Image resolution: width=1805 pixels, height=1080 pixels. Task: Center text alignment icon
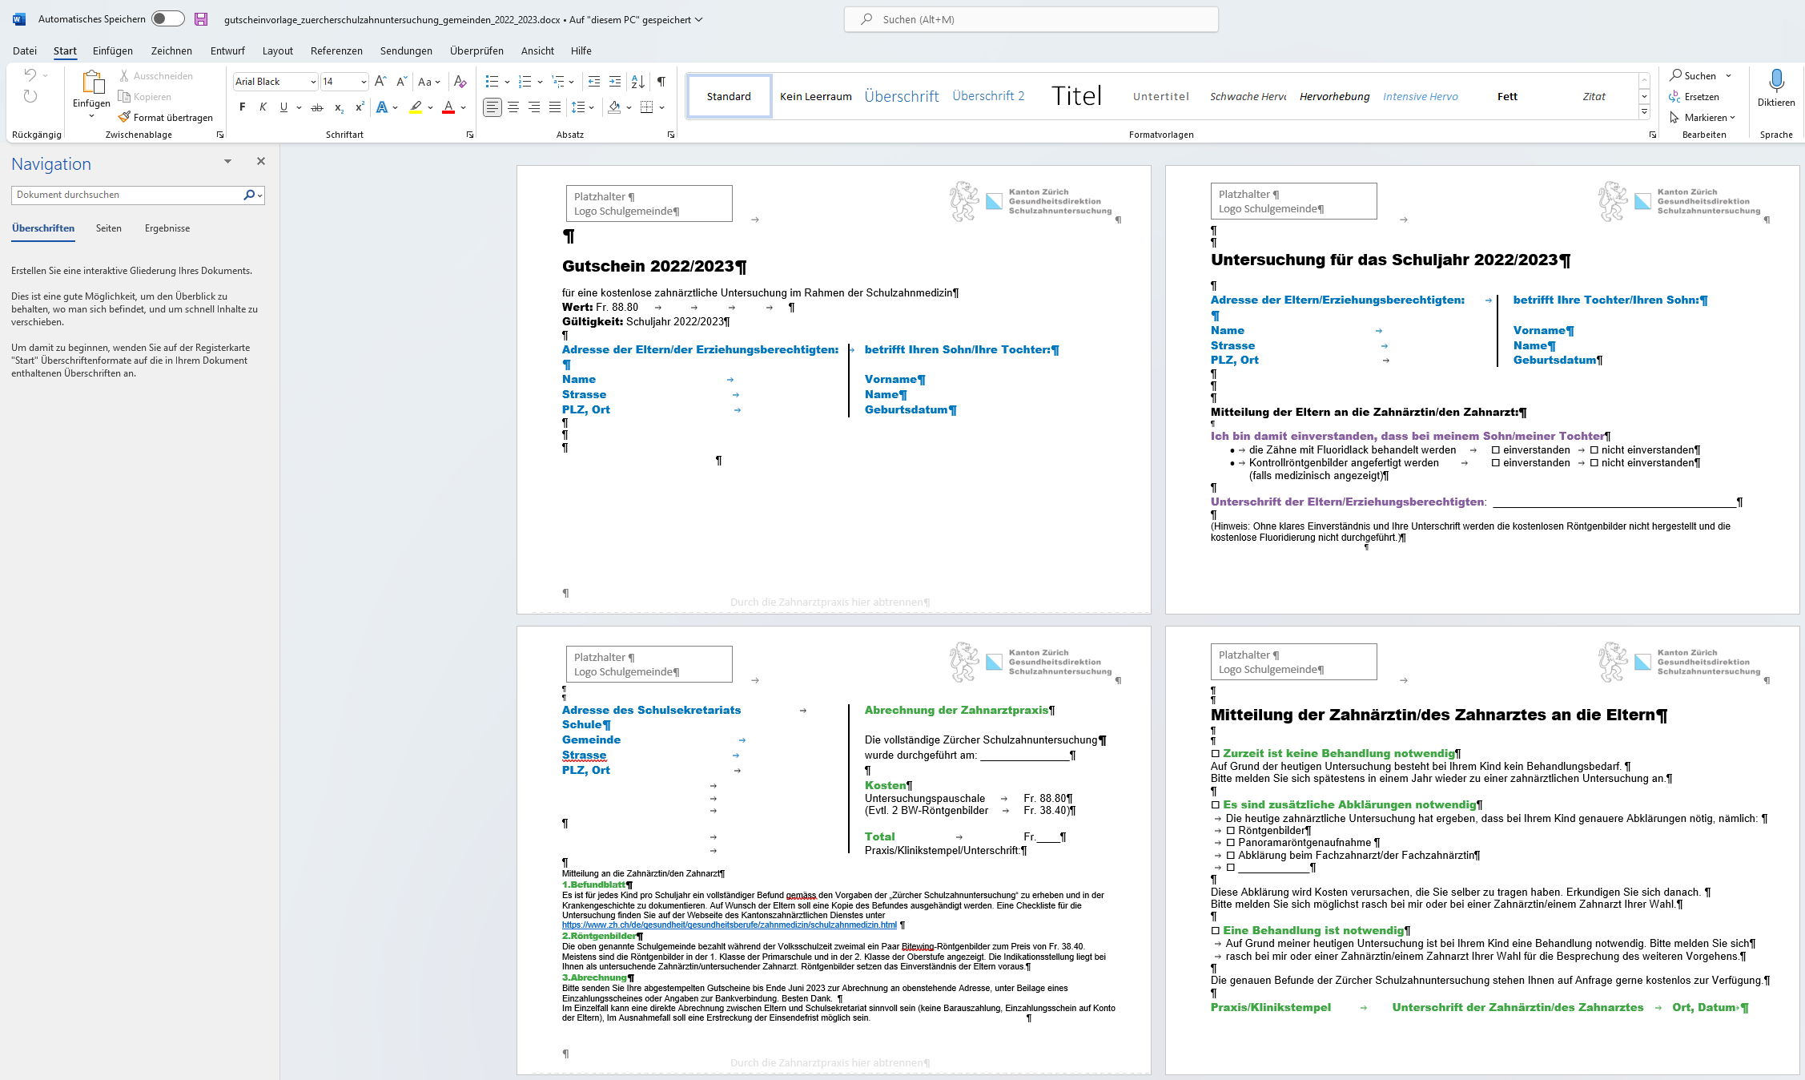pyautogui.click(x=513, y=107)
